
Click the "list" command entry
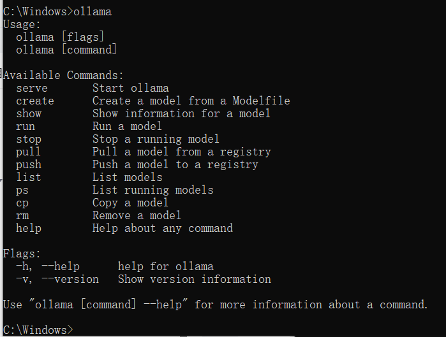point(29,177)
